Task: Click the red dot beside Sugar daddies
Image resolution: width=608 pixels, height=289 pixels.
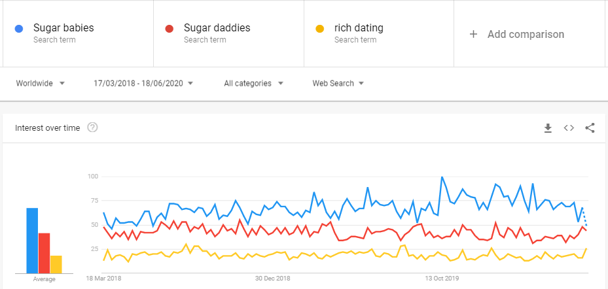Action: click(170, 29)
